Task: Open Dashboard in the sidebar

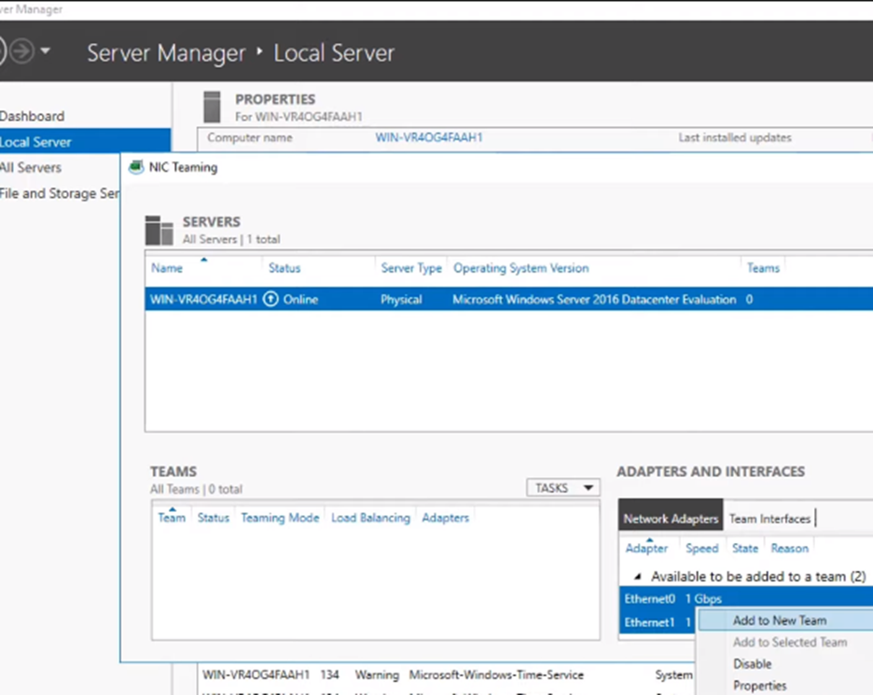Action: (33, 116)
